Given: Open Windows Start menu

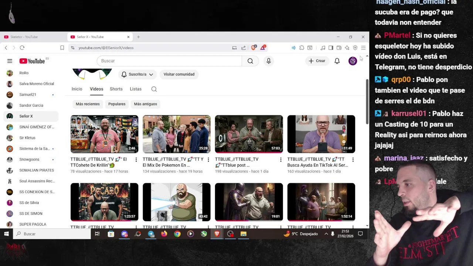Looking at the screenshot, I should coord(6,234).
